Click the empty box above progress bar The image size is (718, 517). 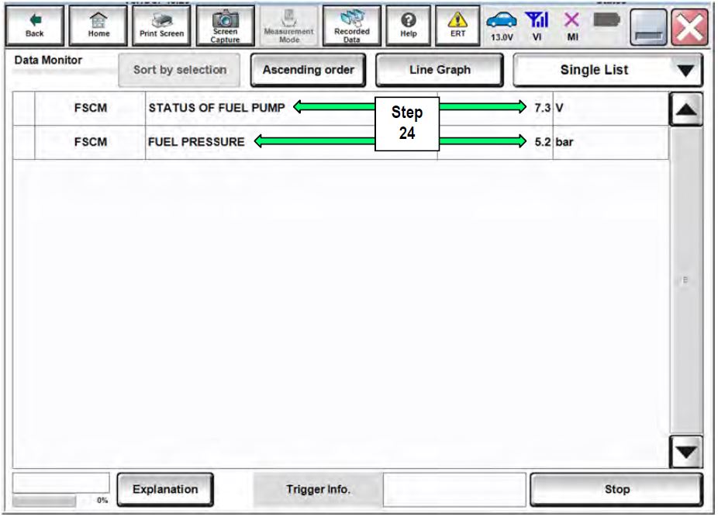pyautogui.click(x=61, y=483)
